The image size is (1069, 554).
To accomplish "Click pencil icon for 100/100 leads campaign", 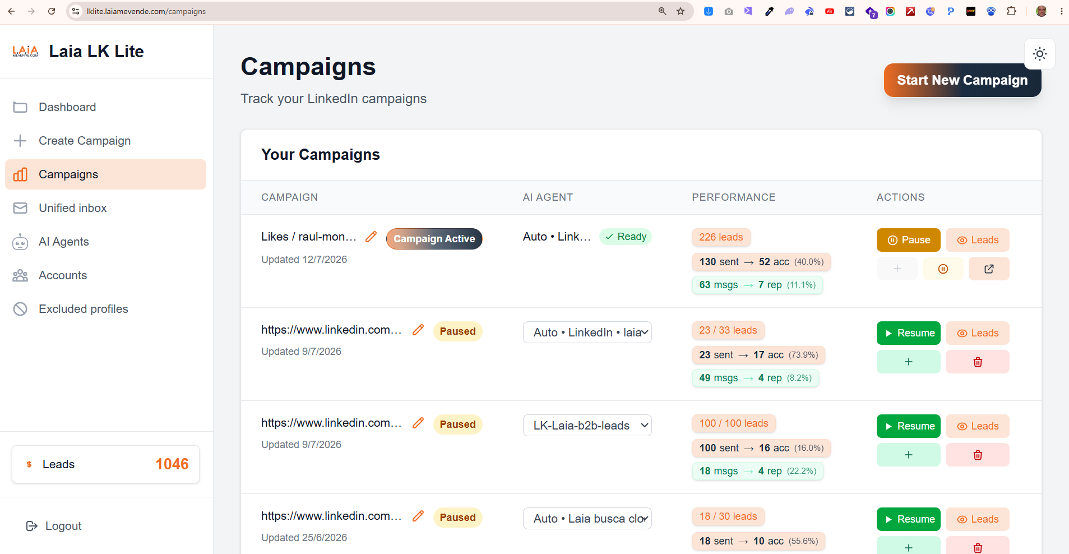I will tap(418, 423).
